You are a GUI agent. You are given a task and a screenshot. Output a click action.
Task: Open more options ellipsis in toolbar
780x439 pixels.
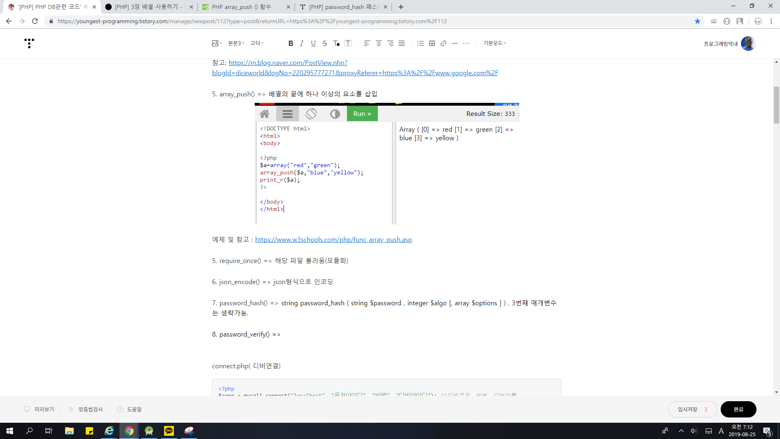(x=466, y=43)
